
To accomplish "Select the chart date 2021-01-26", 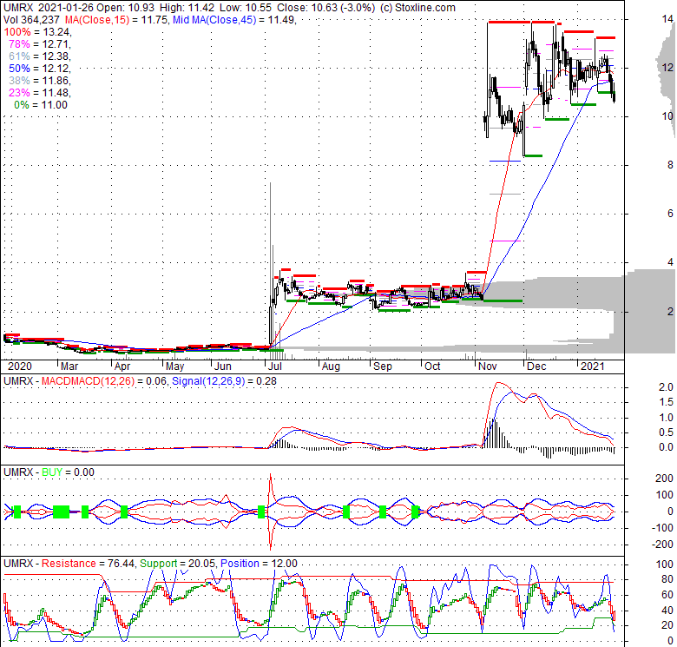I will pyautogui.click(x=65, y=8).
